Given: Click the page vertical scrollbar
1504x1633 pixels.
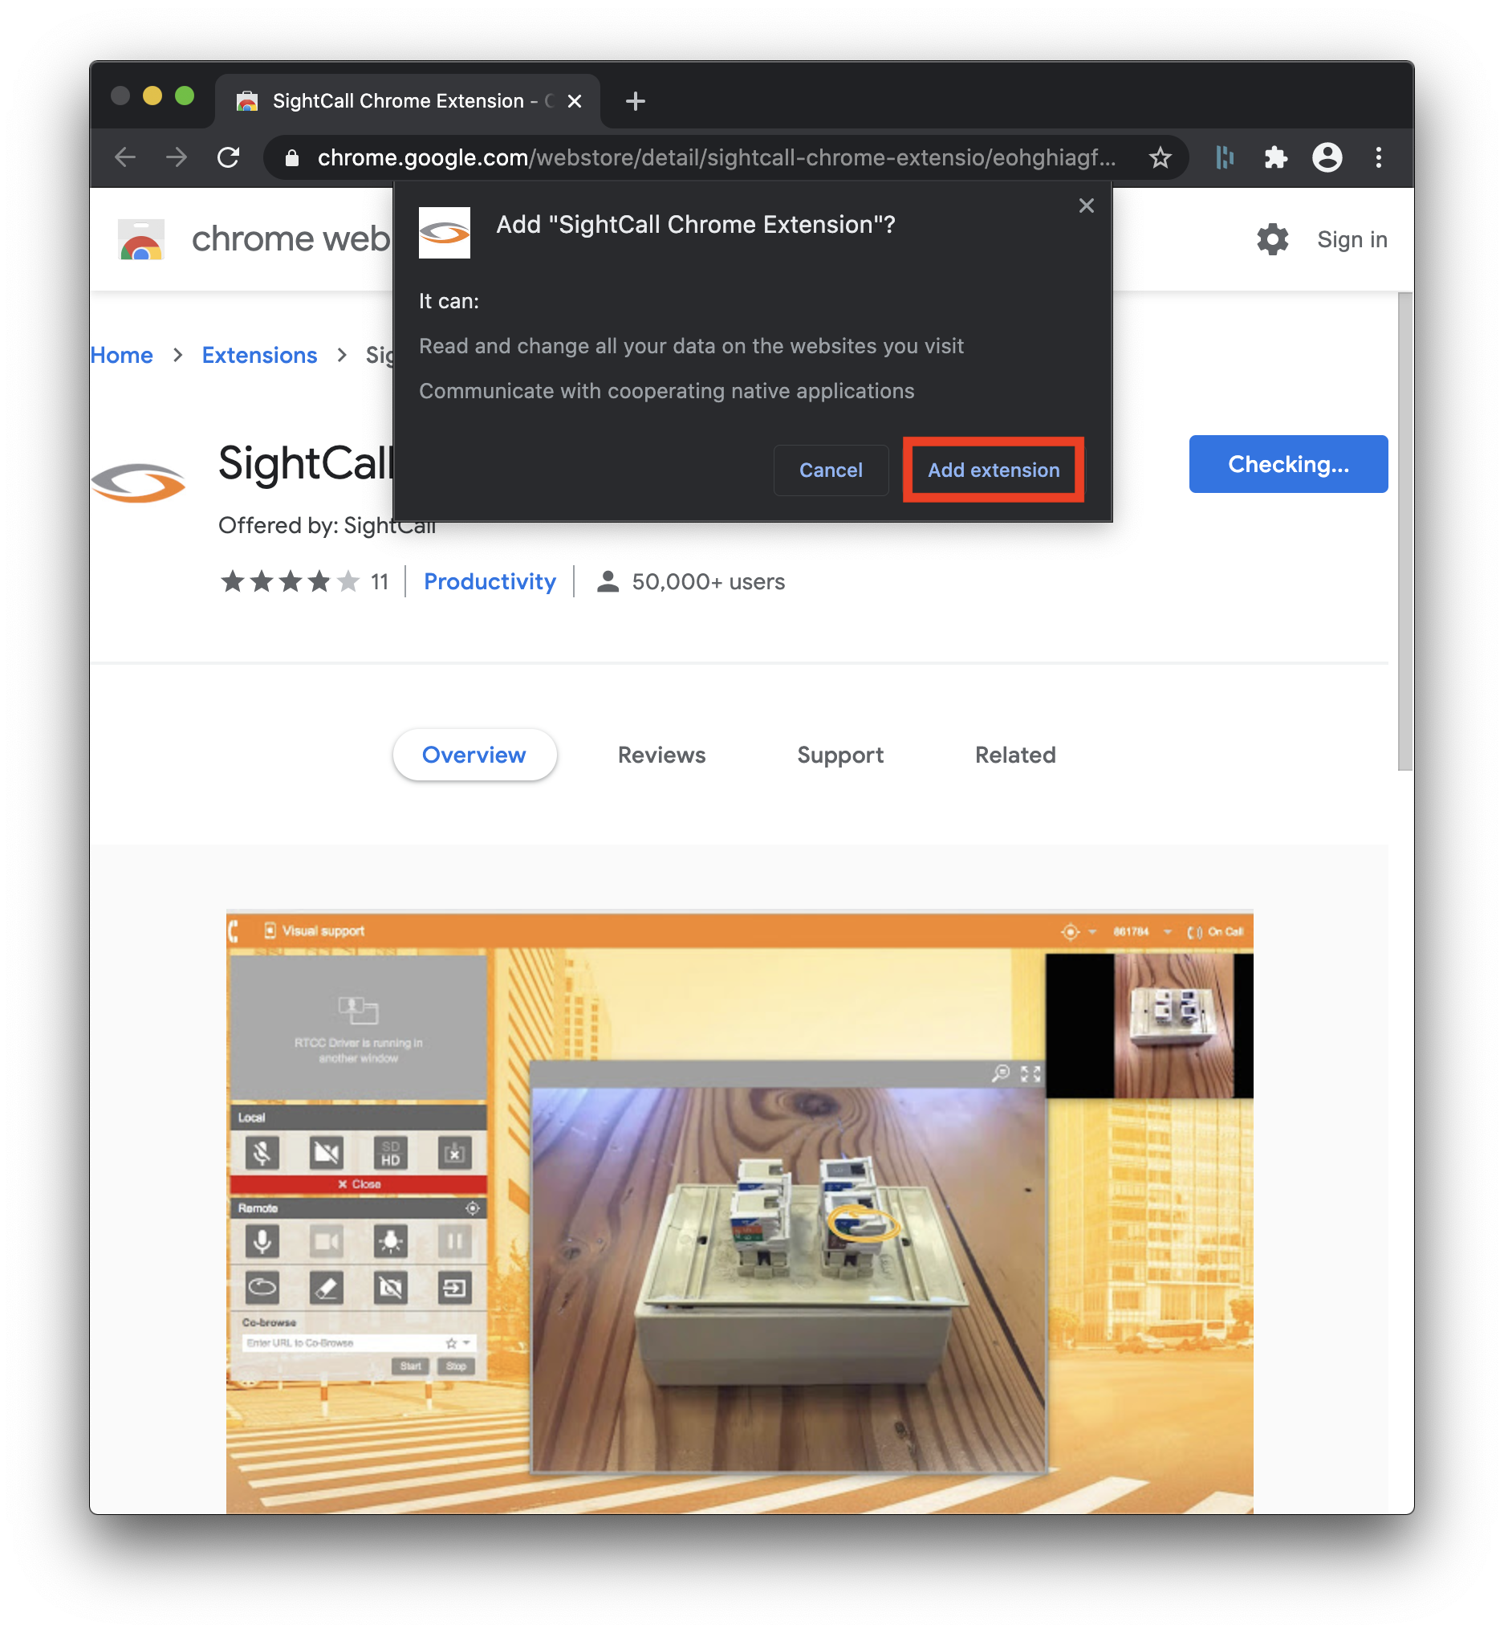Looking at the screenshot, I should tap(1404, 531).
